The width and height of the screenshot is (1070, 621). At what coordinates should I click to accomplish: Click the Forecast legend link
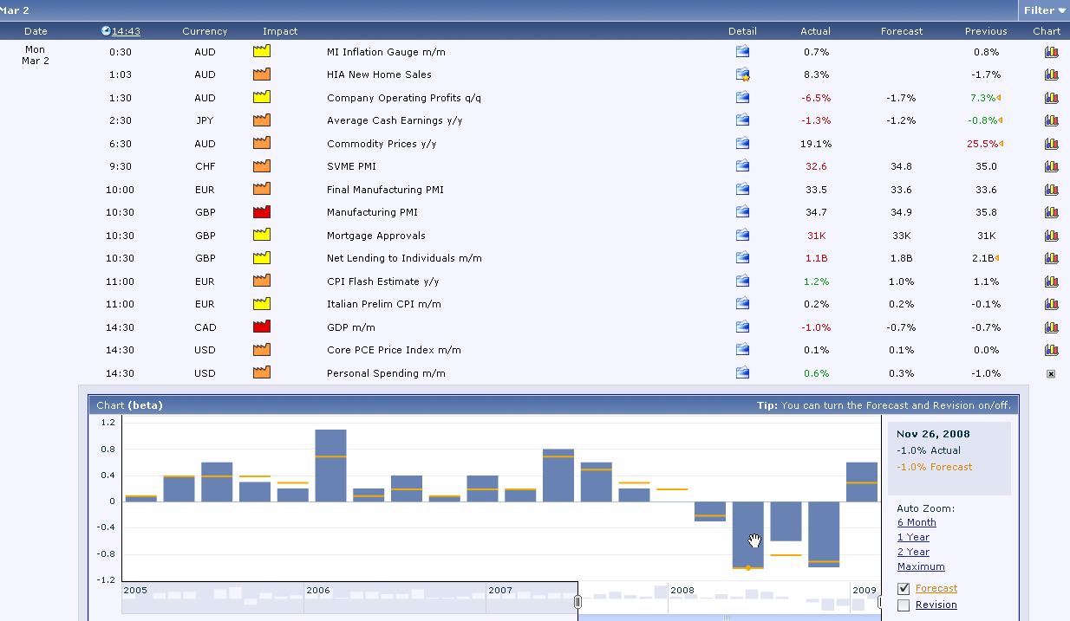[936, 589]
